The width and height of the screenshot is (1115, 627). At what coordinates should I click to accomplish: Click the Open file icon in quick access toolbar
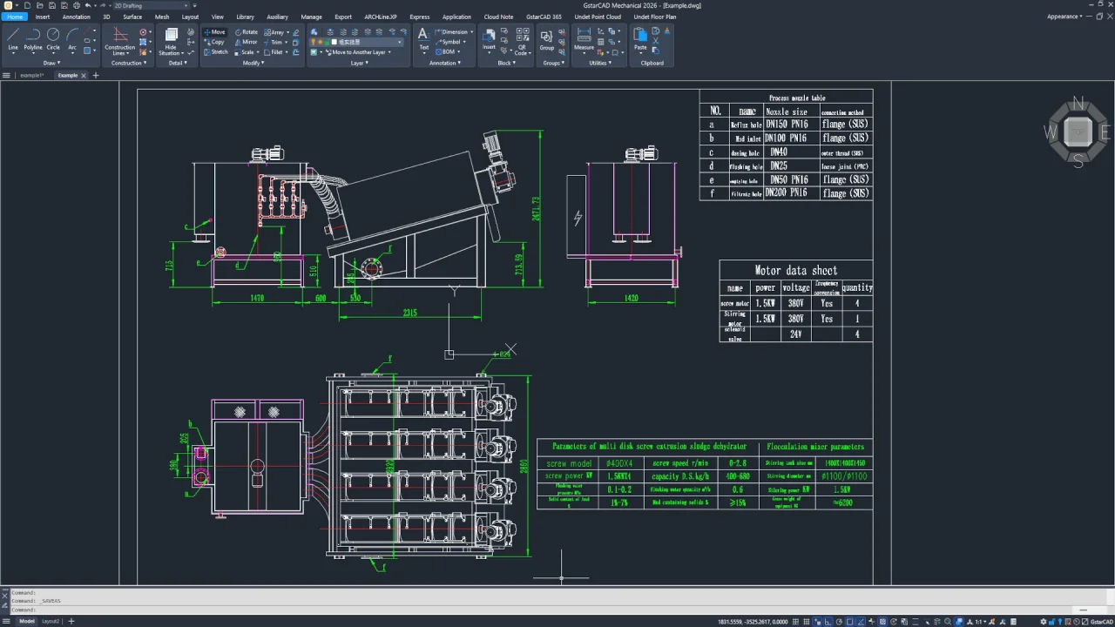click(x=40, y=5)
